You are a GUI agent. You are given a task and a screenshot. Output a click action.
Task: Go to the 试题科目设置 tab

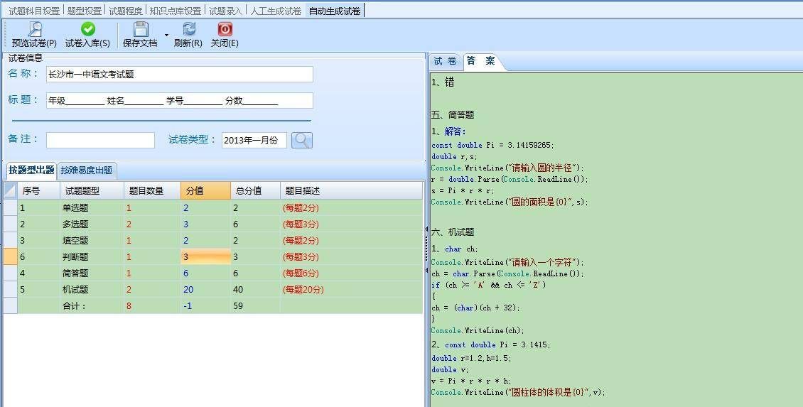click(34, 11)
